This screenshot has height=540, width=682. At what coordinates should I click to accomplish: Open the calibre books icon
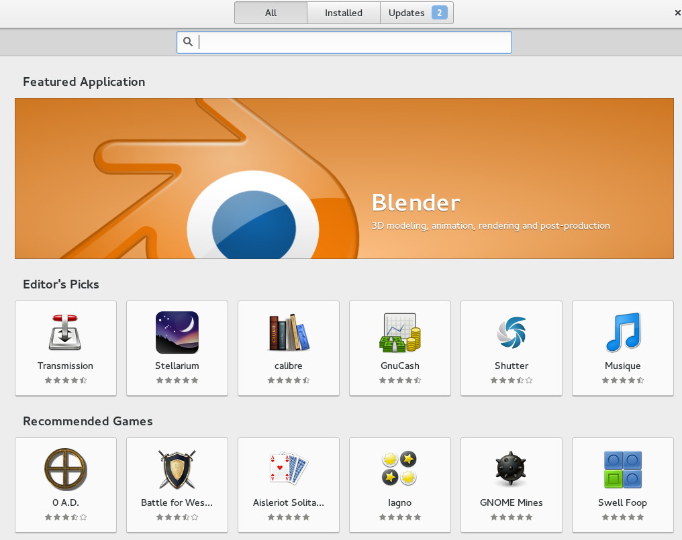[289, 333]
